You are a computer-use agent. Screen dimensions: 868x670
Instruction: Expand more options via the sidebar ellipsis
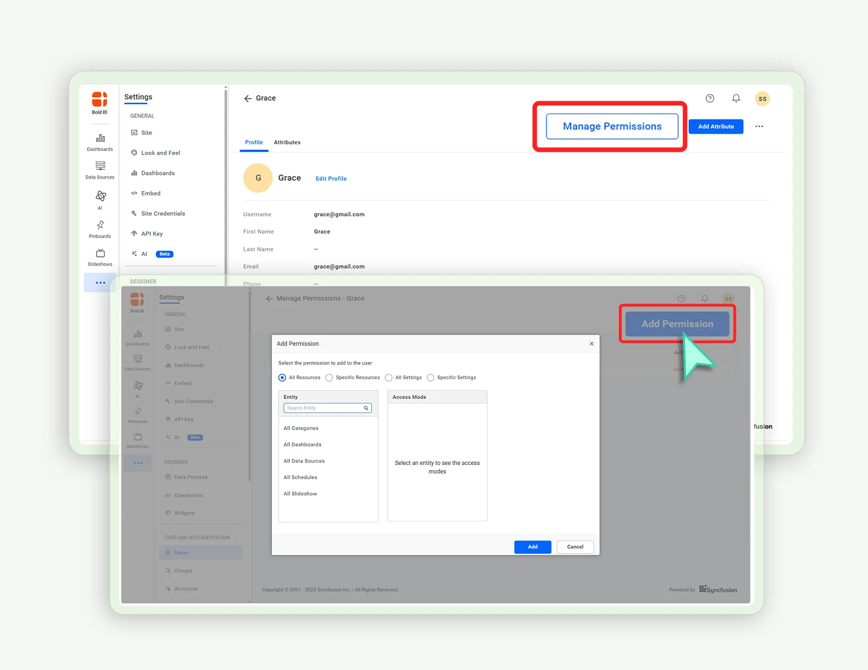pos(99,282)
